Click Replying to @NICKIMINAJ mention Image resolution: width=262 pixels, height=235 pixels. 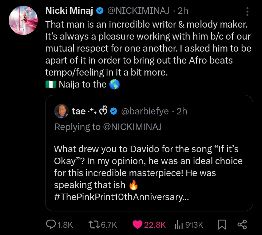click(x=132, y=127)
